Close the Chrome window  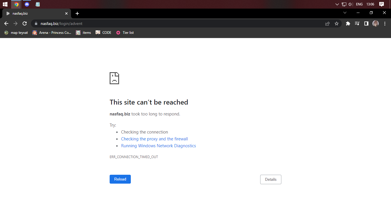pos(384,13)
